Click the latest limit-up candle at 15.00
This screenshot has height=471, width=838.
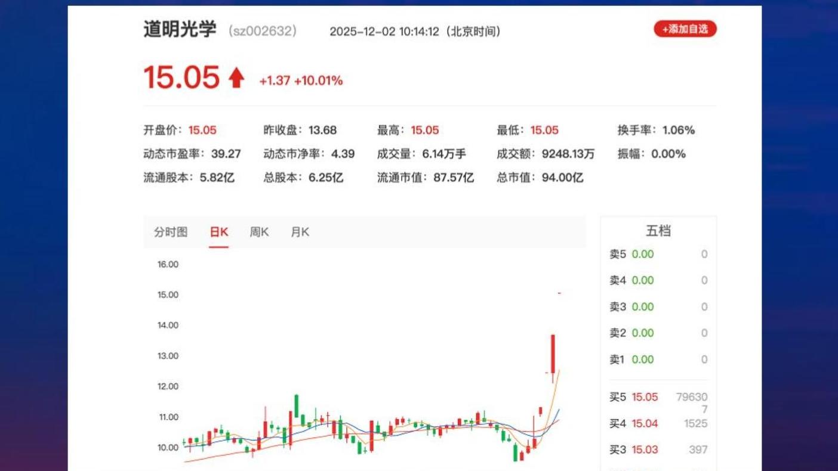click(559, 293)
